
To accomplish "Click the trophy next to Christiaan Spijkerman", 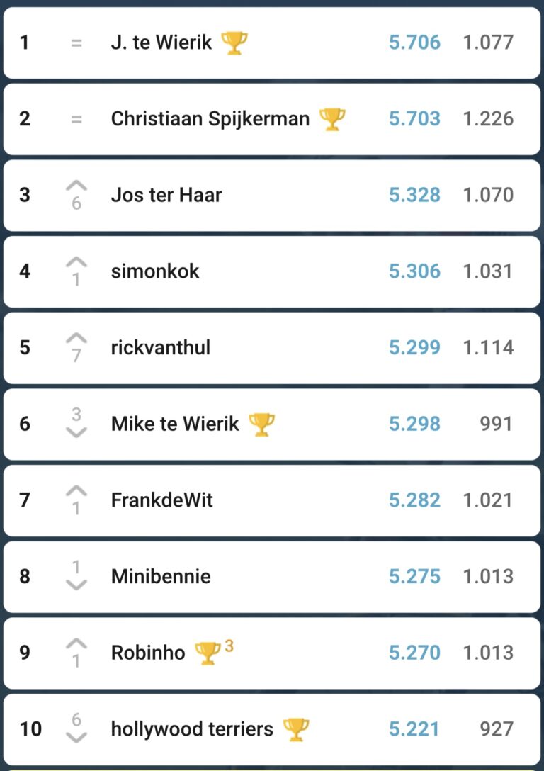I will (332, 119).
